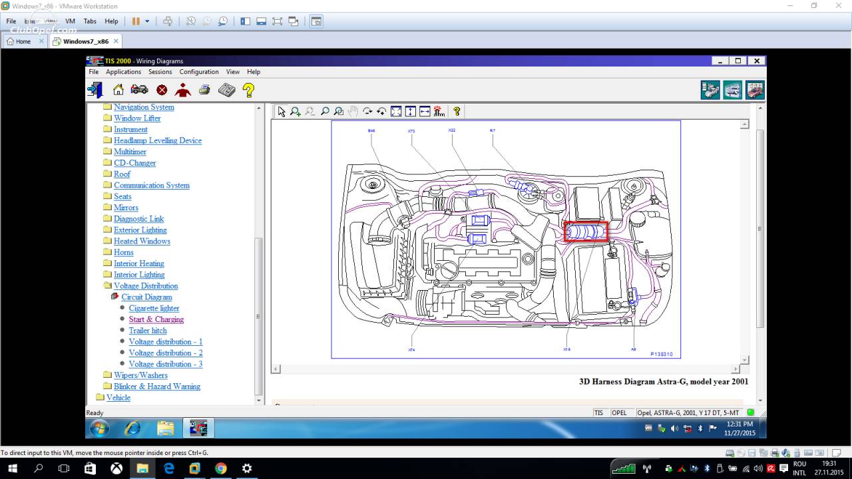Click the large yellow question mark icon
Screen dimensions: 852x479
248,90
